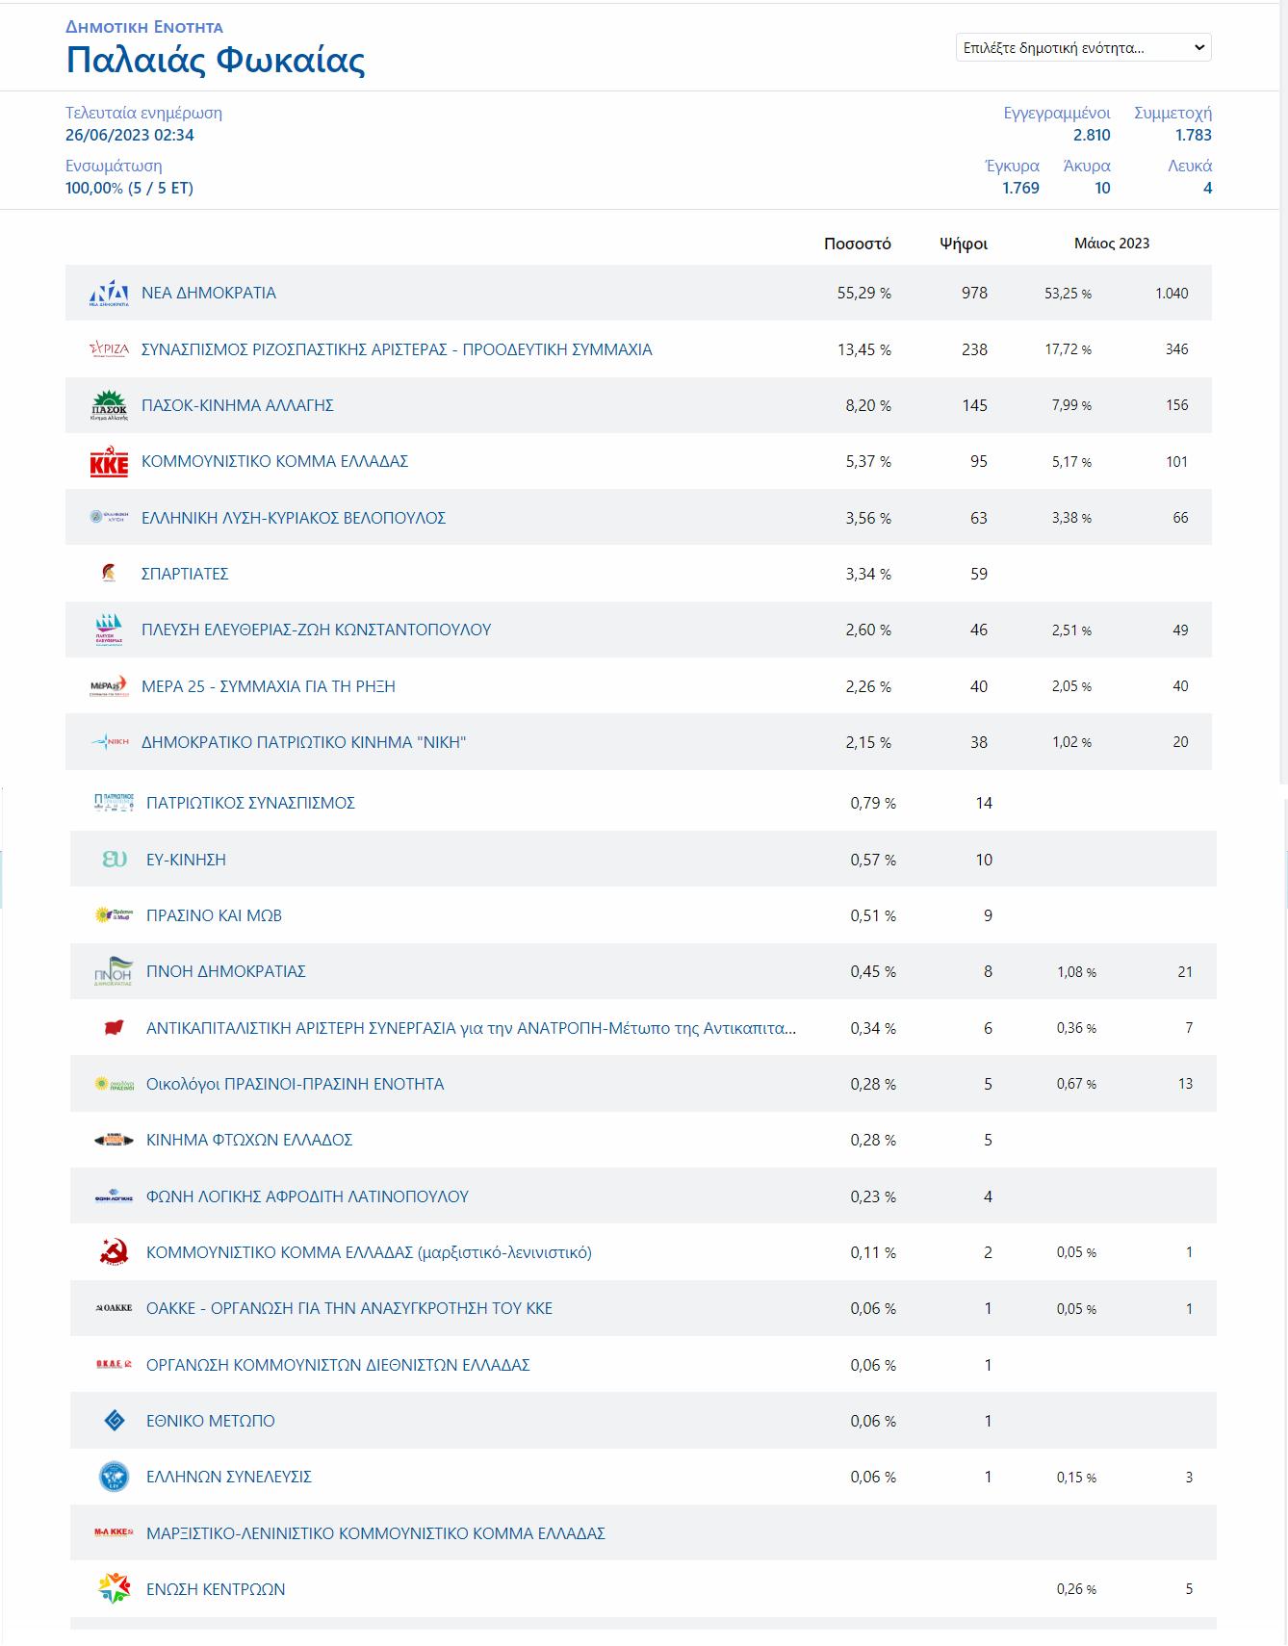The width and height of the screenshot is (1288, 1646).
Task: Click the Λευκά value 4
Action: pyautogui.click(x=1207, y=188)
